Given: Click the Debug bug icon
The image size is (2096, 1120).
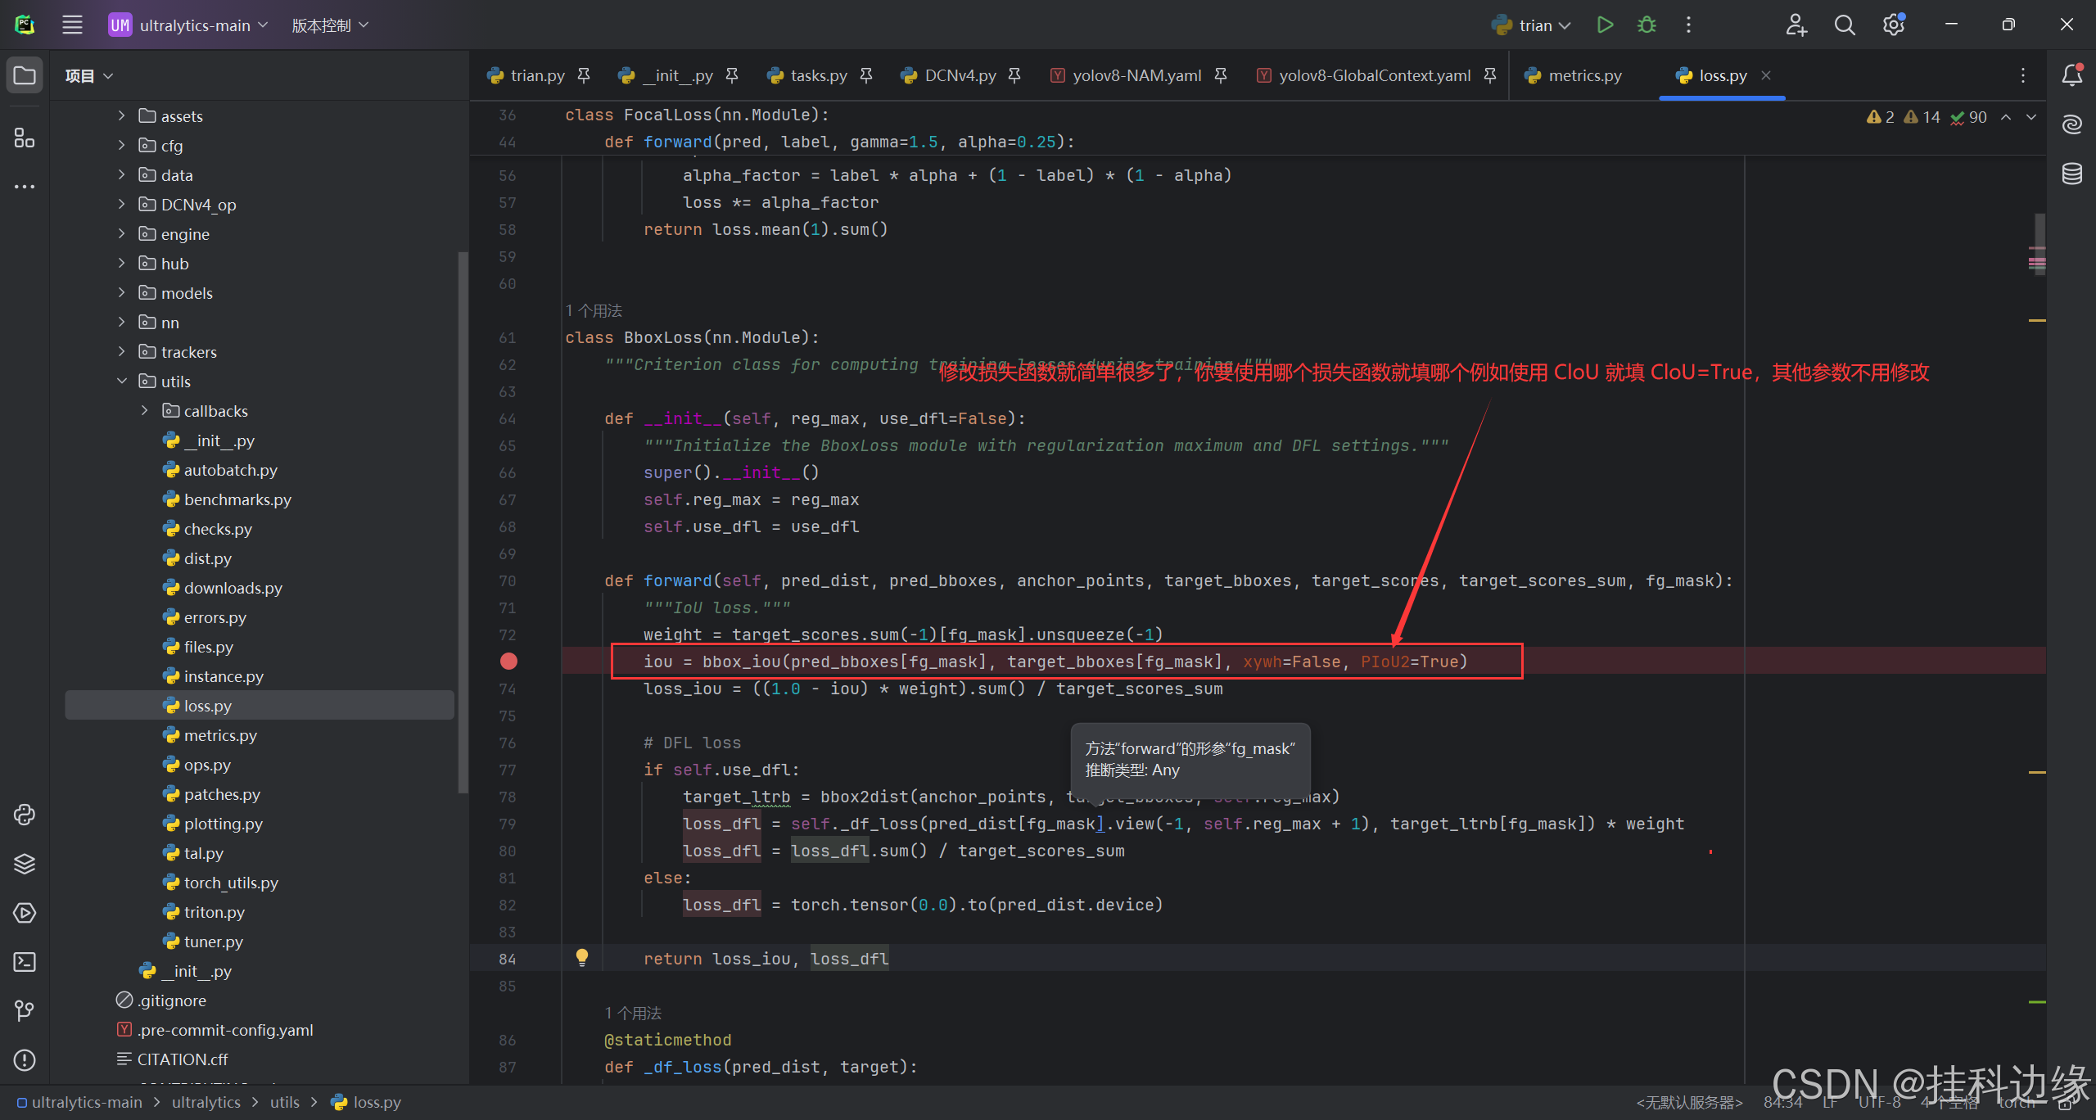Looking at the screenshot, I should [1647, 25].
